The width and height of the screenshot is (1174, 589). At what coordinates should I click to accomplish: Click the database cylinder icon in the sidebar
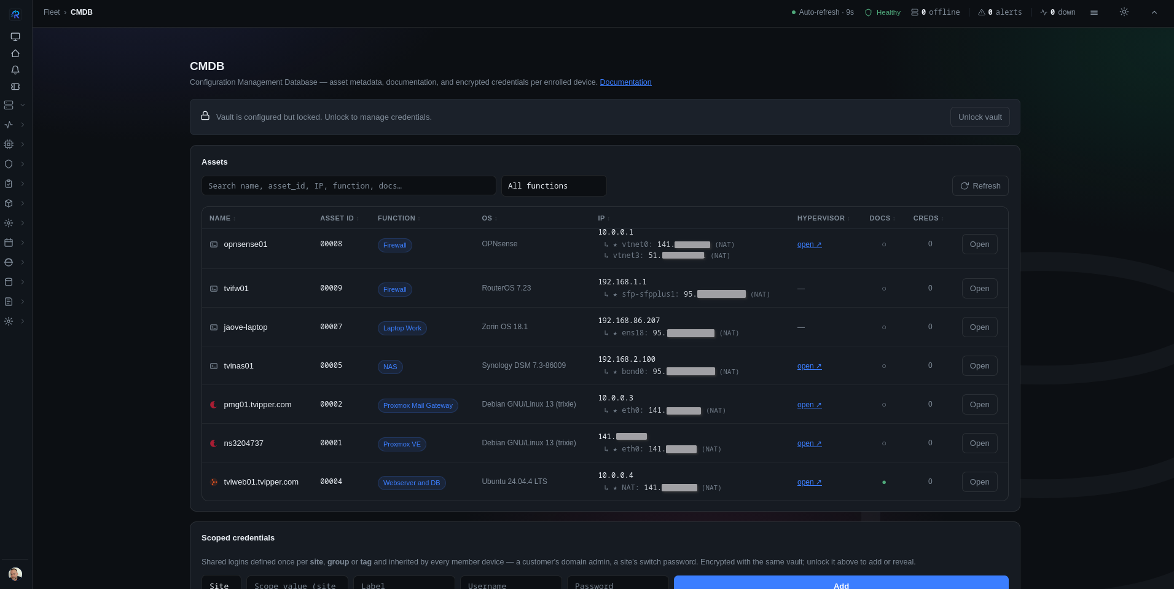(9, 282)
